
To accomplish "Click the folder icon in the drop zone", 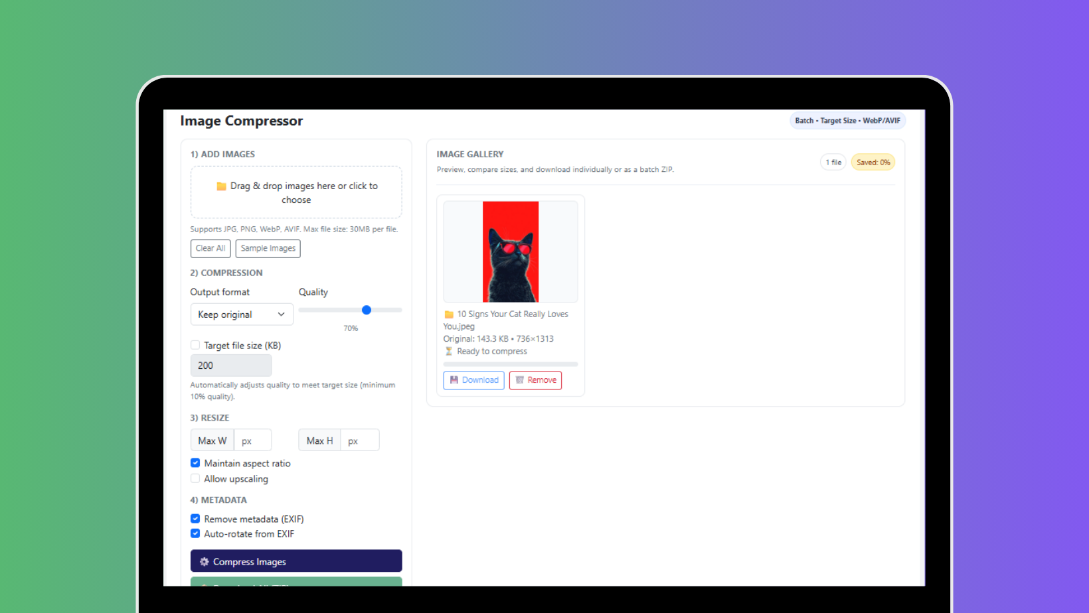I will pos(221,186).
